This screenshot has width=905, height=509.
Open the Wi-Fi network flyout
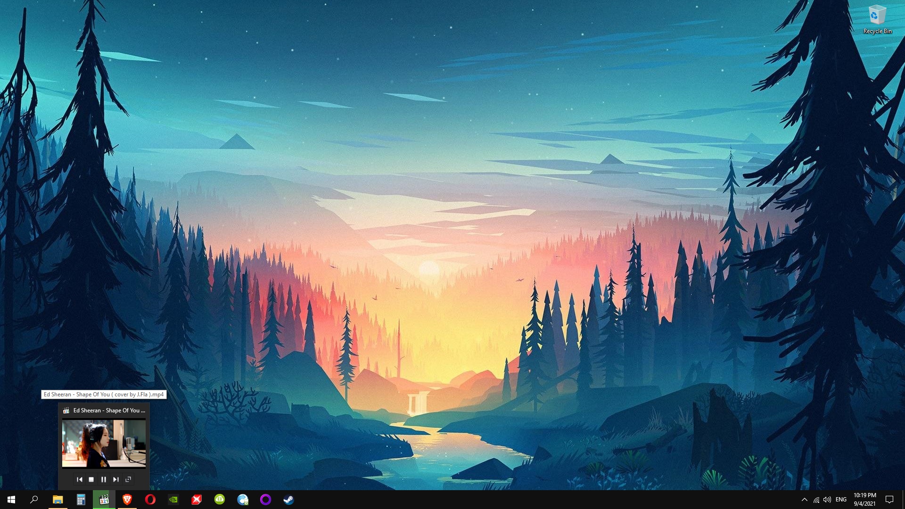(x=816, y=500)
